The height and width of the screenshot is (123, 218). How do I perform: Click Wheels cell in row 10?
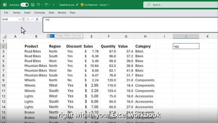pos(36,85)
